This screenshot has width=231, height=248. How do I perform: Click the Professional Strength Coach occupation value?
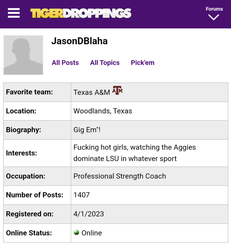[x=120, y=176]
